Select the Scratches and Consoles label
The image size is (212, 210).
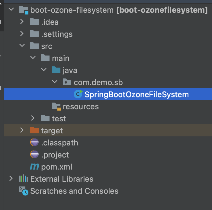[x=74, y=191]
